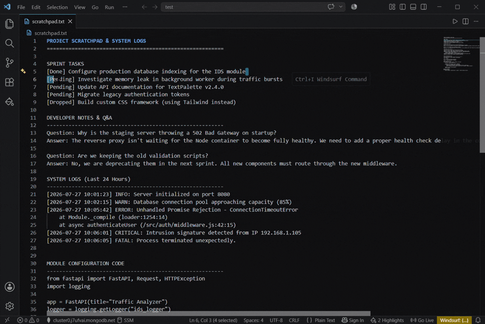Click the Run play icon in editor toolbar
The image size is (485, 324).
(x=455, y=21)
